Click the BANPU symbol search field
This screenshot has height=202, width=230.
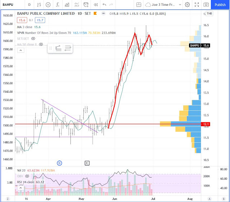click(8, 5)
